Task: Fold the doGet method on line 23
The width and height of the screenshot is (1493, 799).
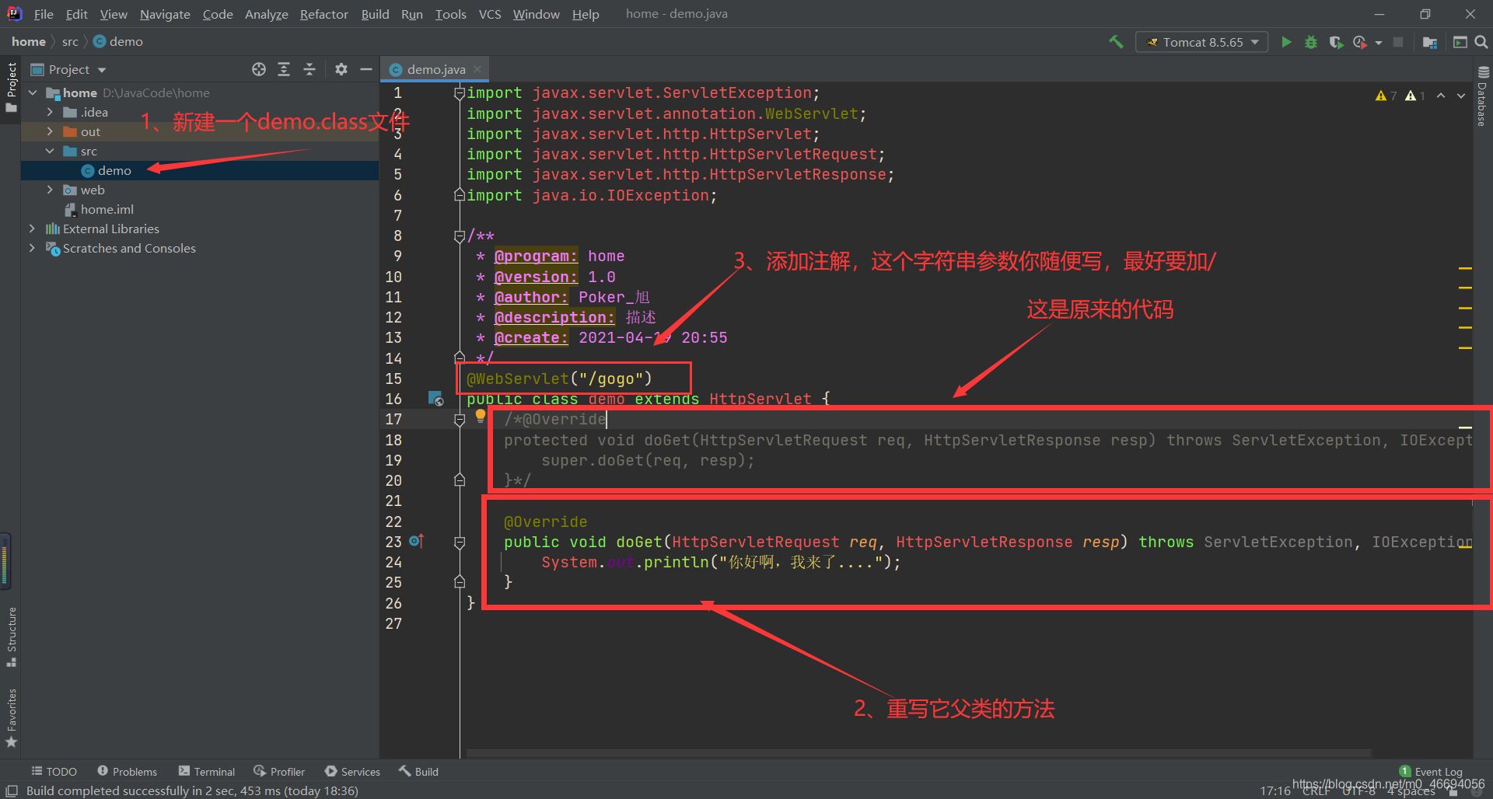Action: point(460,542)
